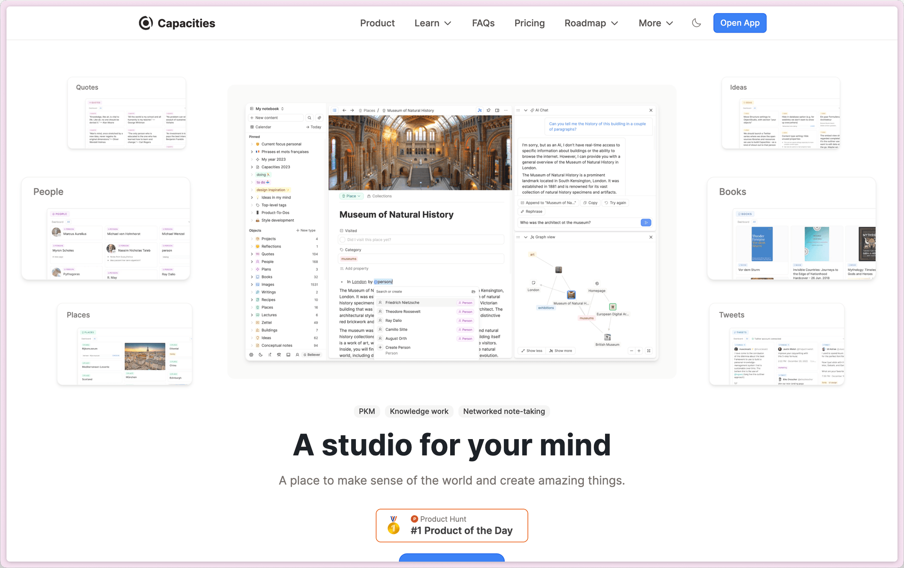Expand the Roadmap dropdown
The image size is (904, 568).
coord(591,23)
